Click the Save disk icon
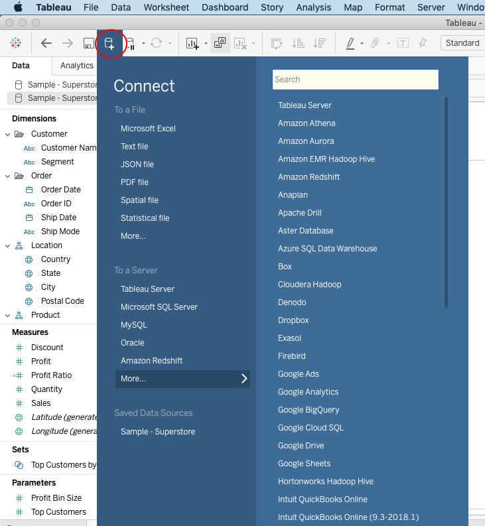 [89, 43]
